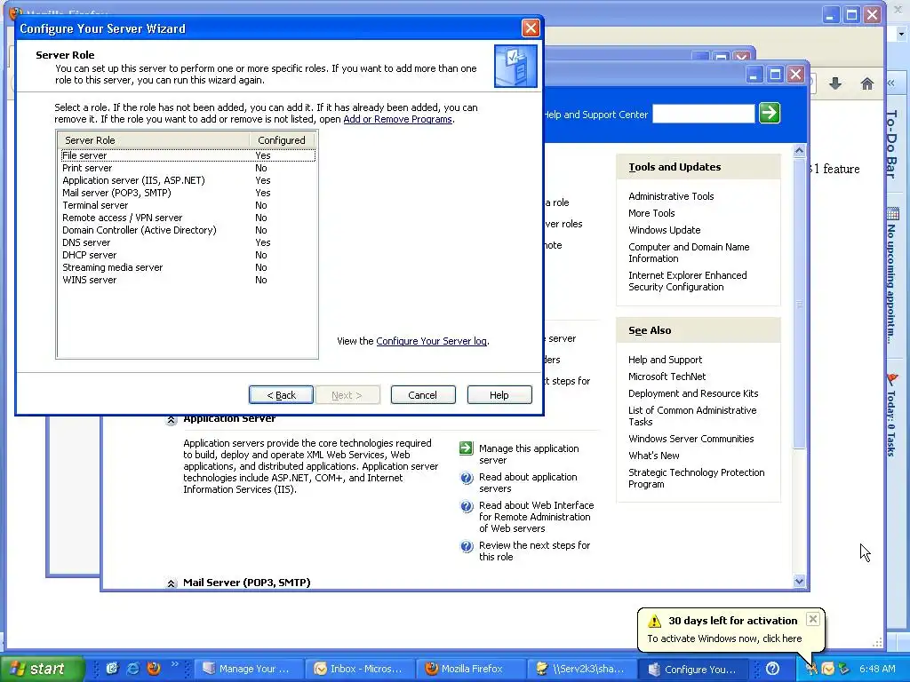Close the activation balloon notification

(x=813, y=619)
